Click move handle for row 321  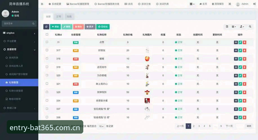(236, 84)
